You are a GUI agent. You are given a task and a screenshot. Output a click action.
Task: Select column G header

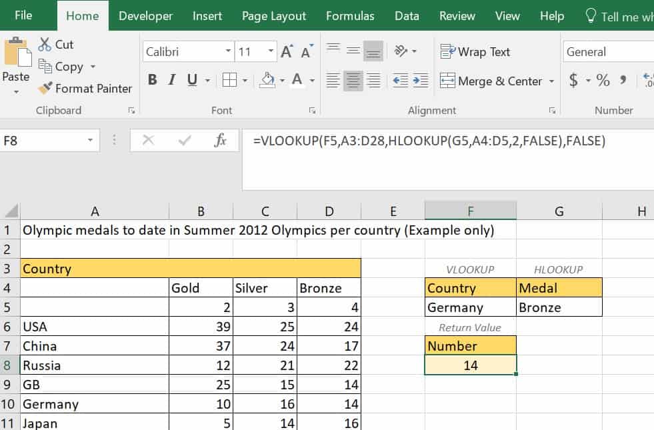[559, 211]
